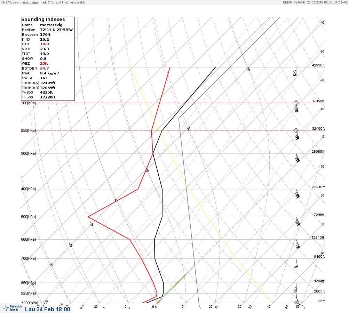Click the '400[hPa]' pressure label
Viewport: 349px width, 313px height.
coord(28,189)
